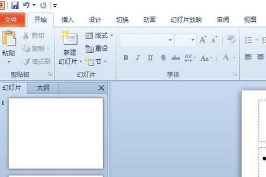The width and height of the screenshot is (266, 177).
Task: Align text left
Action: 248,57
